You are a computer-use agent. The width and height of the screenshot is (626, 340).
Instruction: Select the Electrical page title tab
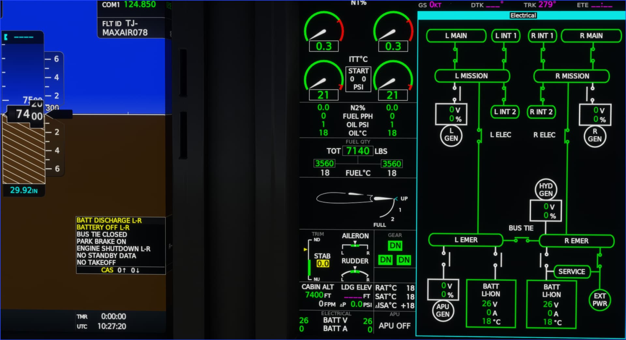pyautogui.click(x=523, y=15)
